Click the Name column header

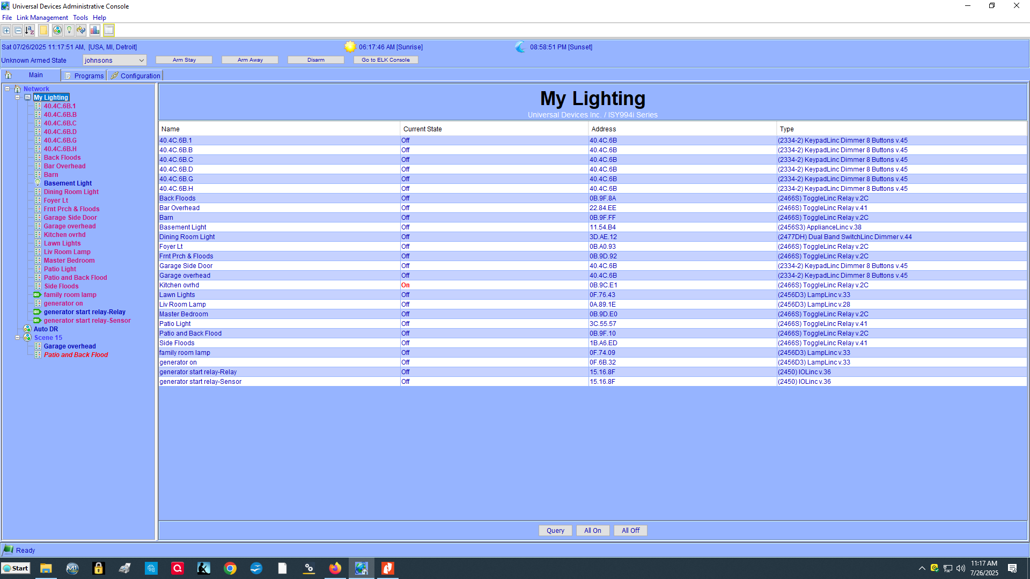[x=279, y=129]
